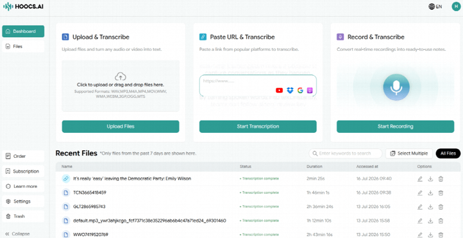Image resolution: width=463 pixels, height=238 pixels.
Task: Select the Dropbox source icon
Action: click(x=290, y=90)
